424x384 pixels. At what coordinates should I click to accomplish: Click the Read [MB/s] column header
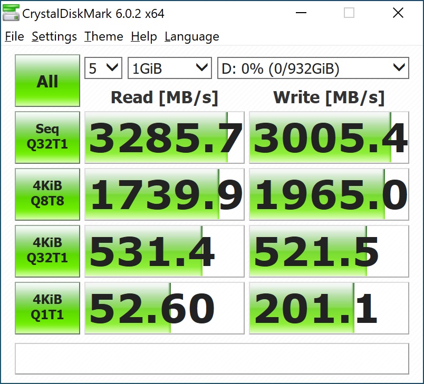coord(165,97)
